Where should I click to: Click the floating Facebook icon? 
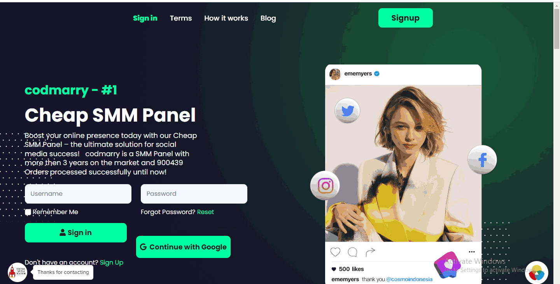click(482, 160)
